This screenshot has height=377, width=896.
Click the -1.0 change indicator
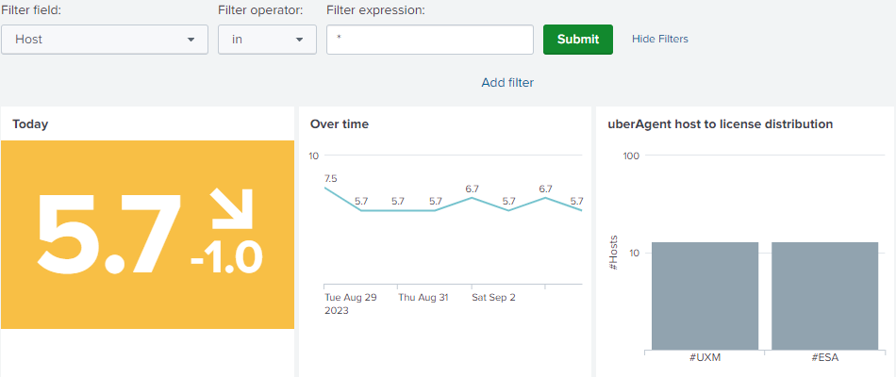[x=226, y=258]
